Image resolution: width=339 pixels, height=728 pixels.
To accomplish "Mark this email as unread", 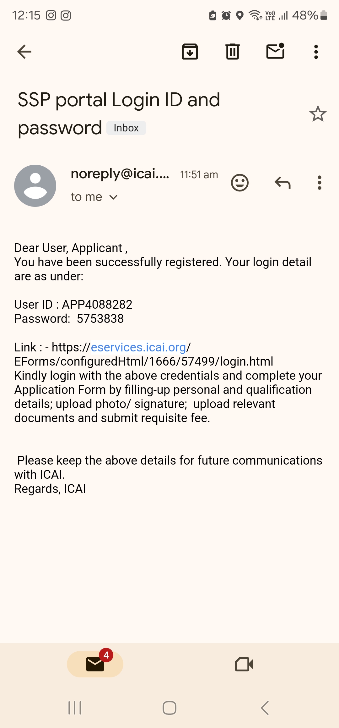I will 275,51.
